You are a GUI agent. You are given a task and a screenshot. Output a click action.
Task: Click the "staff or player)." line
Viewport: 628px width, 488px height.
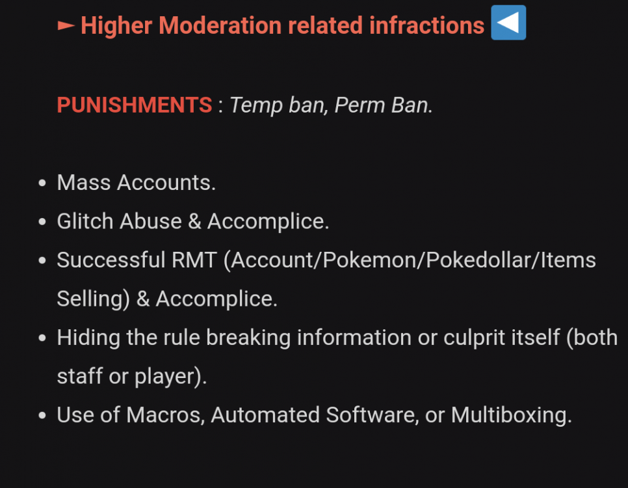(x=131, y=376)
